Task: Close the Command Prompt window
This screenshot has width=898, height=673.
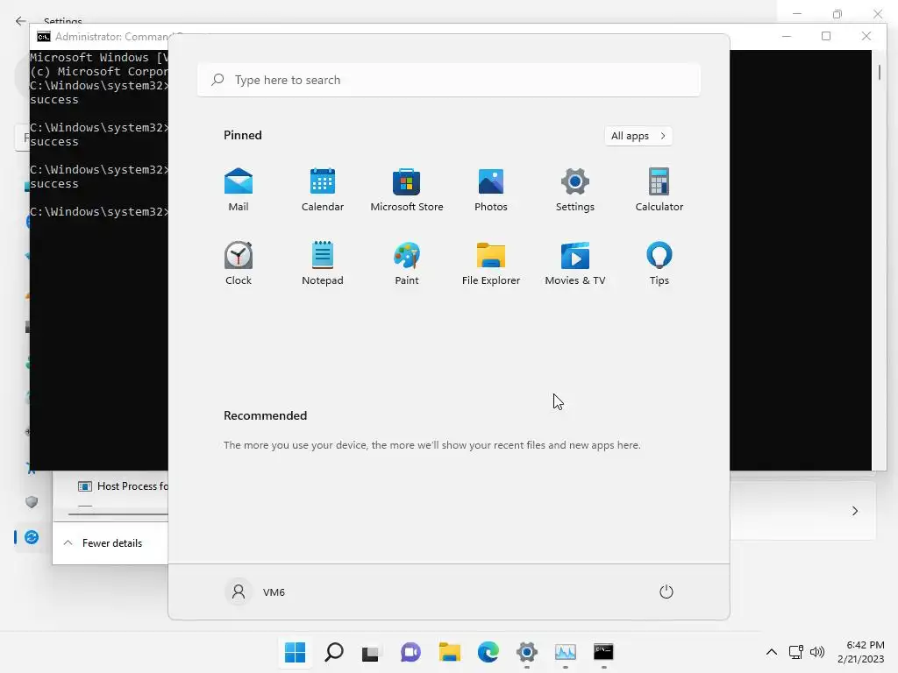Action: [x=866, y=36]
